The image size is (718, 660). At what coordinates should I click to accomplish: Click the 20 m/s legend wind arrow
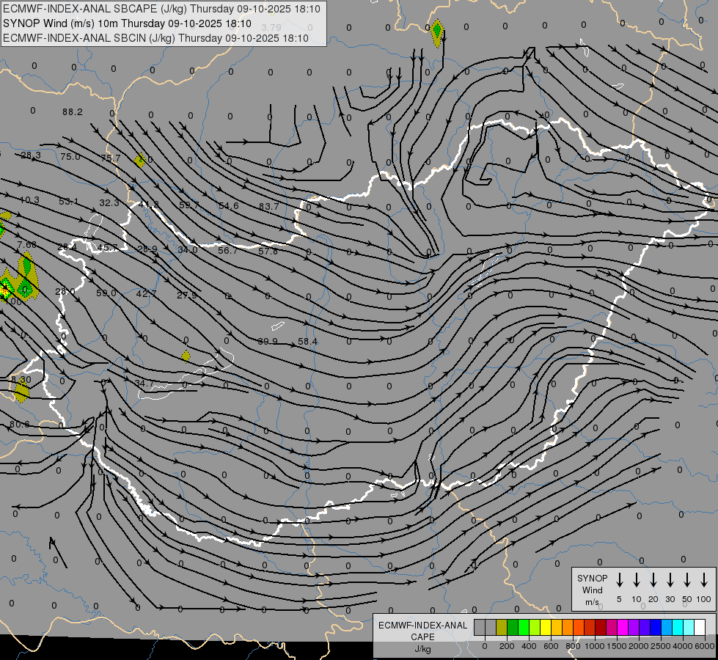653,580
